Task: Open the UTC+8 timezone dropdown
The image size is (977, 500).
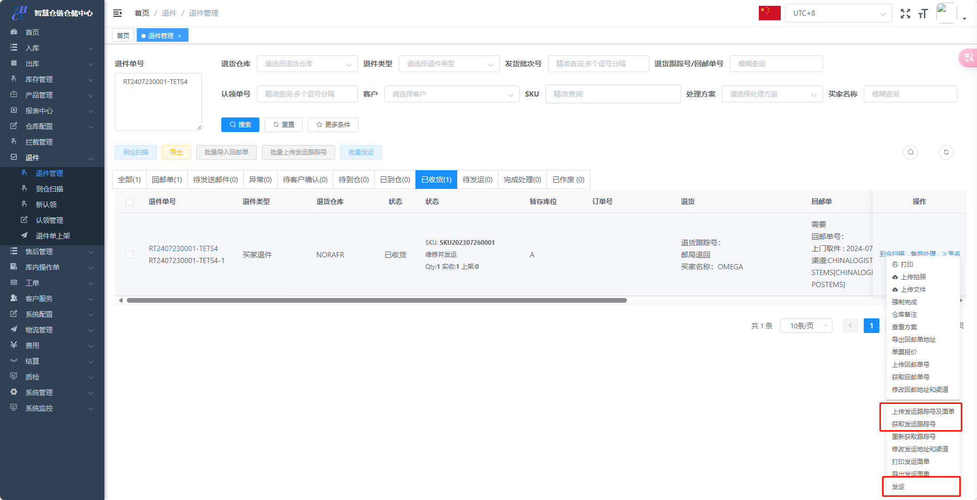Action: coord(838,13)
